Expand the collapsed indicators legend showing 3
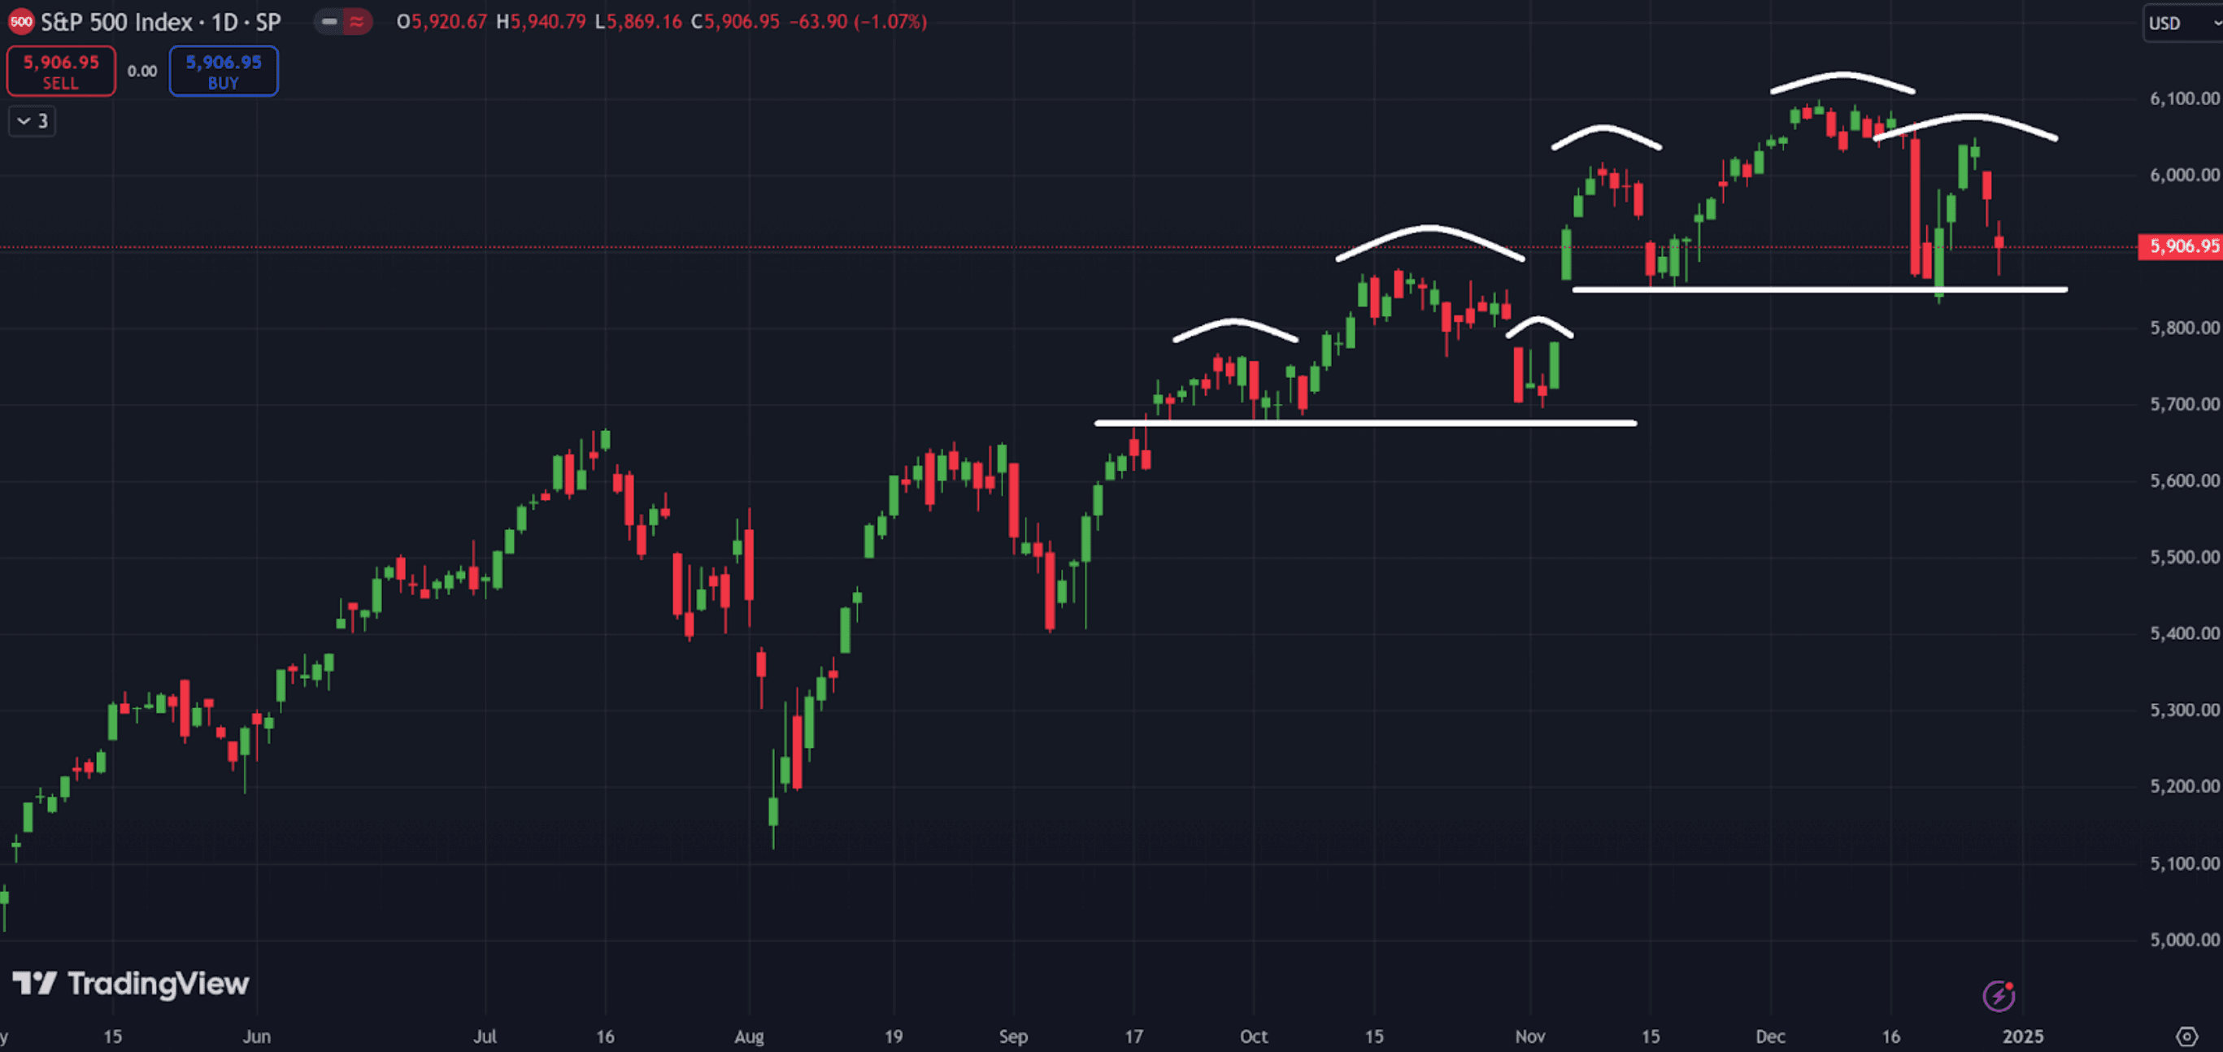This screenshot has height=1052, width=2223. pos(32,121)
